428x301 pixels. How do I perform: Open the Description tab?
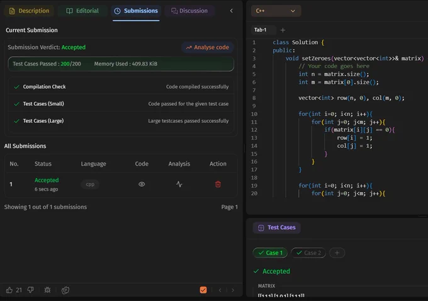[x=29, y=11]
